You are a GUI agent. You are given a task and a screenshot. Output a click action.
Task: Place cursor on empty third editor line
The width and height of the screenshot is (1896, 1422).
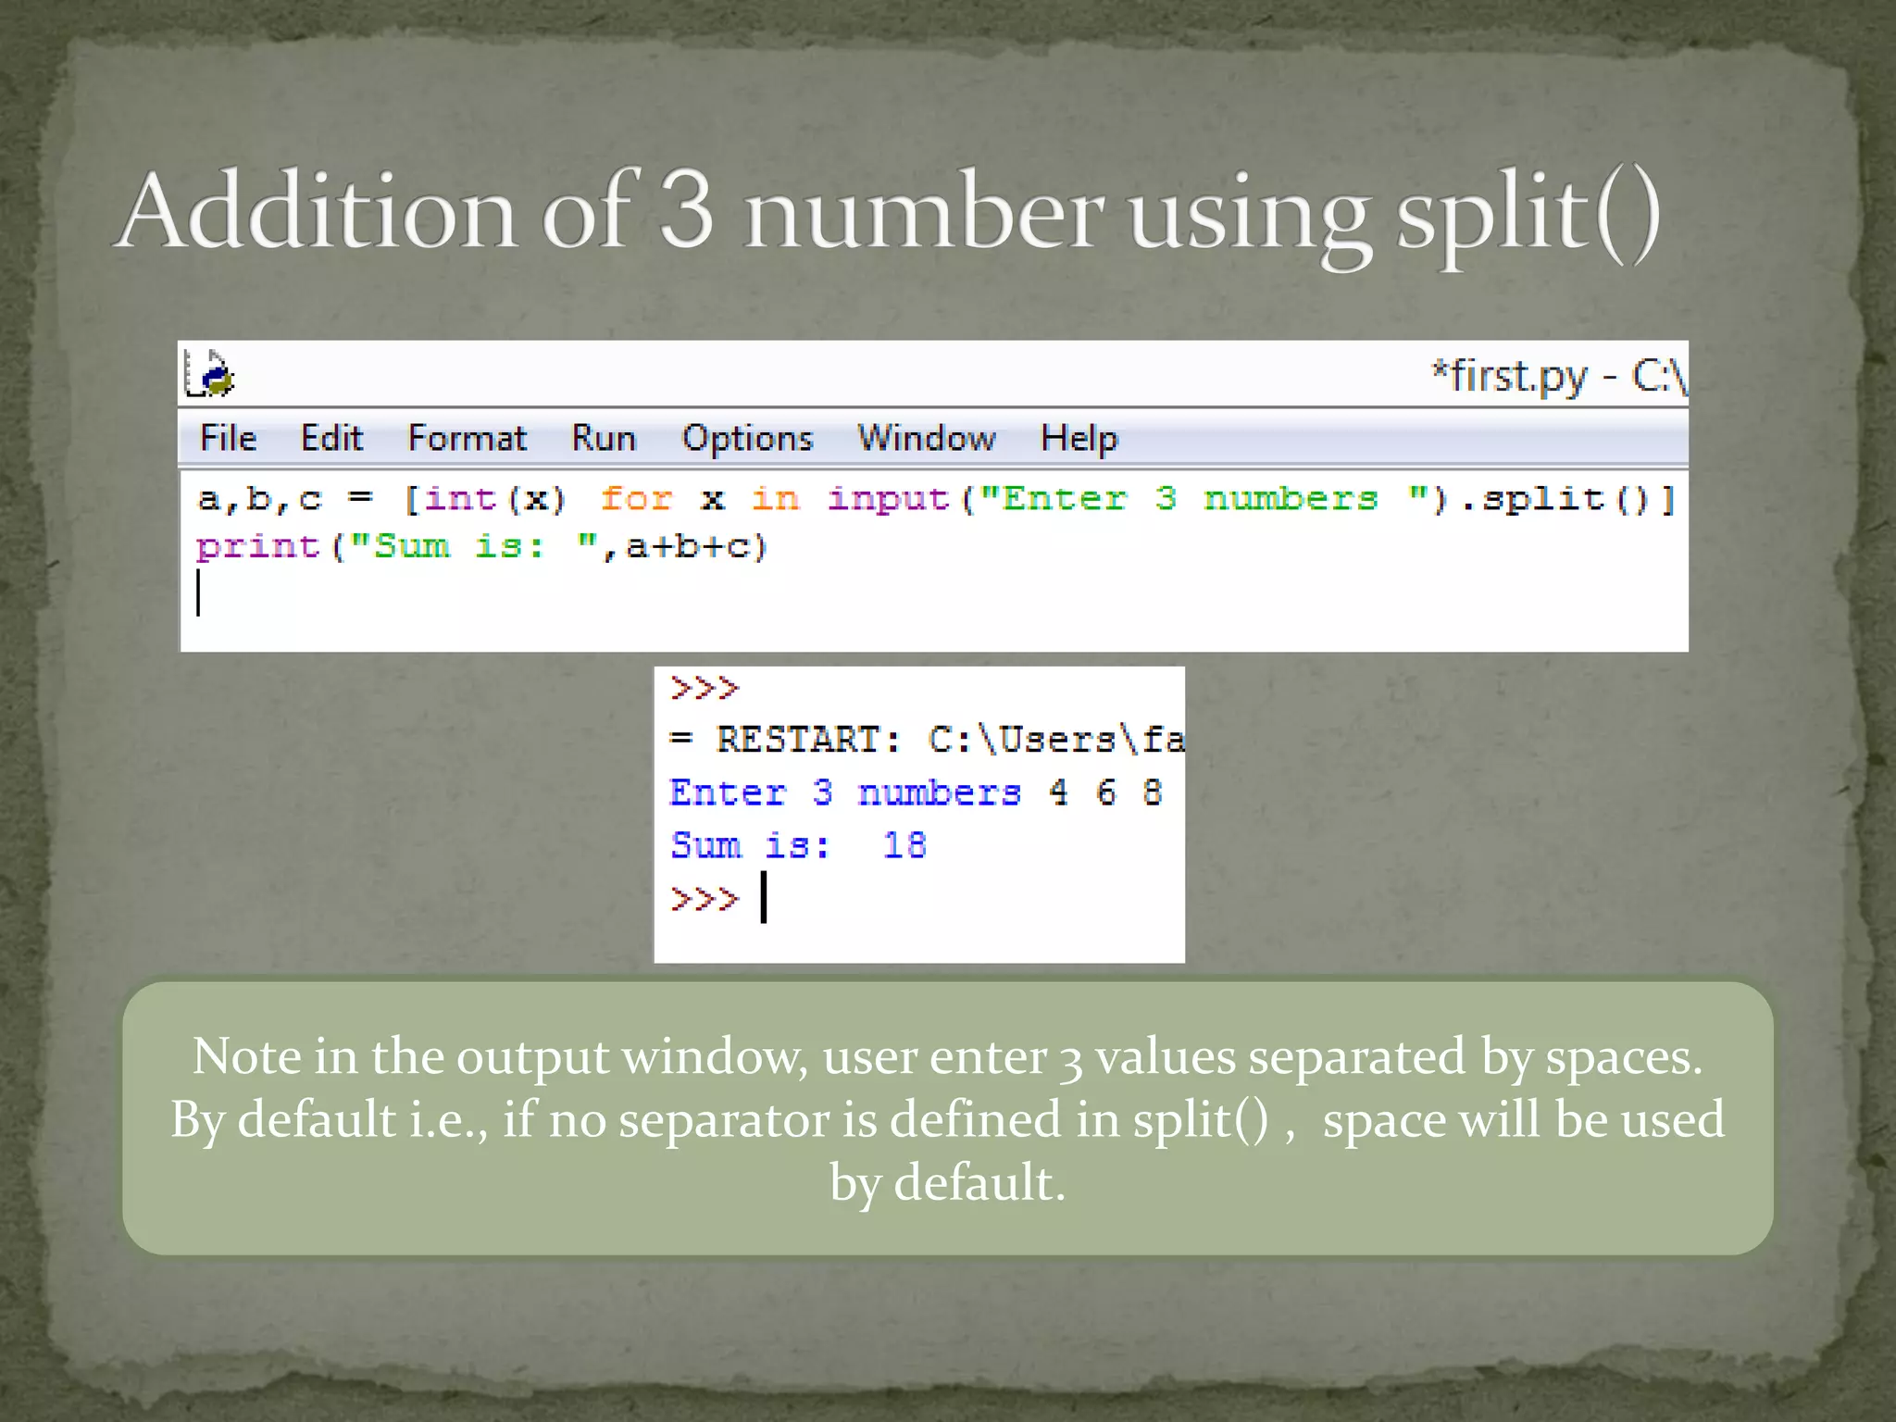tap(934, 592)
